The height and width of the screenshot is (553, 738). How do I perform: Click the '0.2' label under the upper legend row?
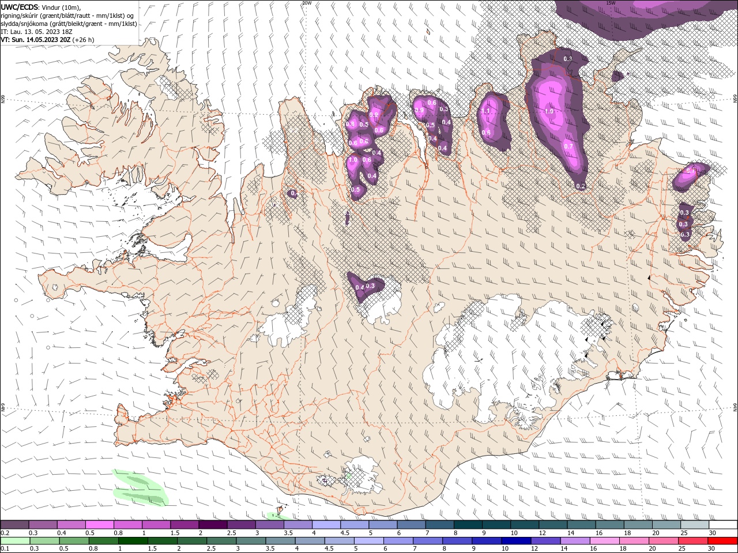5,533
